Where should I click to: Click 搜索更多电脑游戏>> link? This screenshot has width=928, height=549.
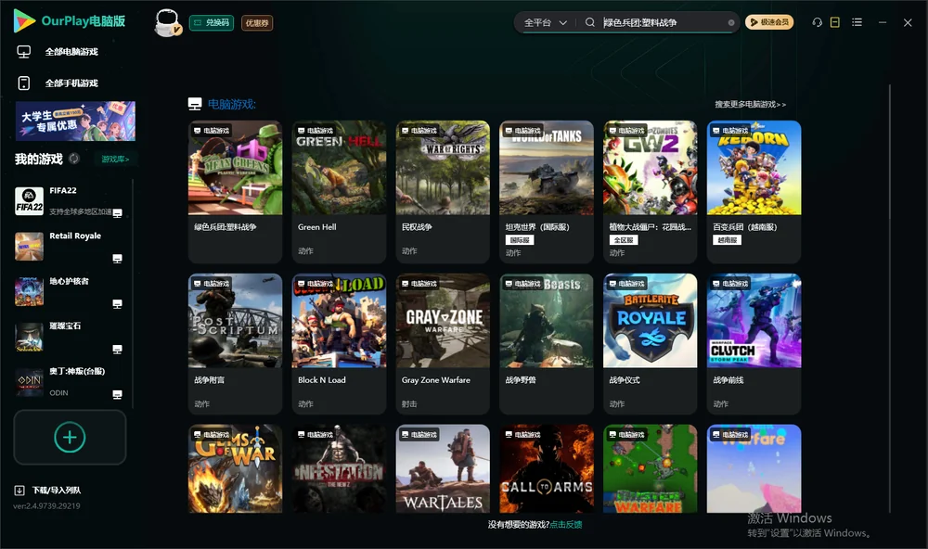pos(751,104)
